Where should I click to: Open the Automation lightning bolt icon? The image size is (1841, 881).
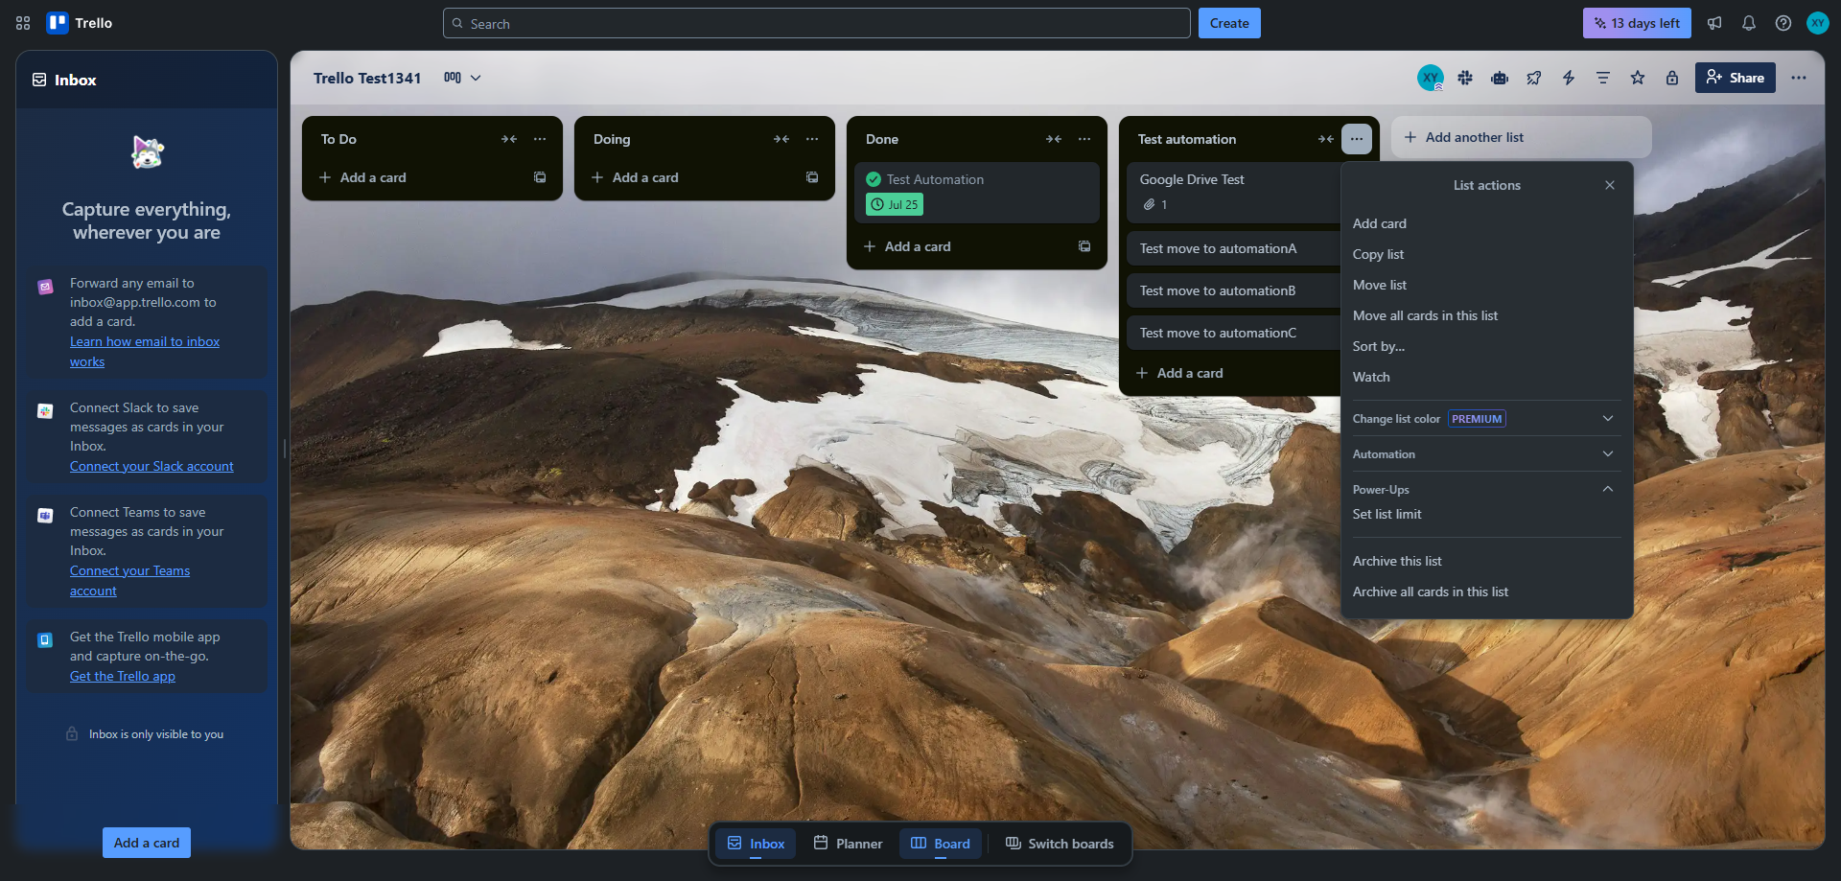coord(1569,78)
